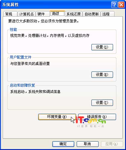This screenshot has width=126, height=150.
Task: Go to the 系统还原 tab
Action: point(74,14)
